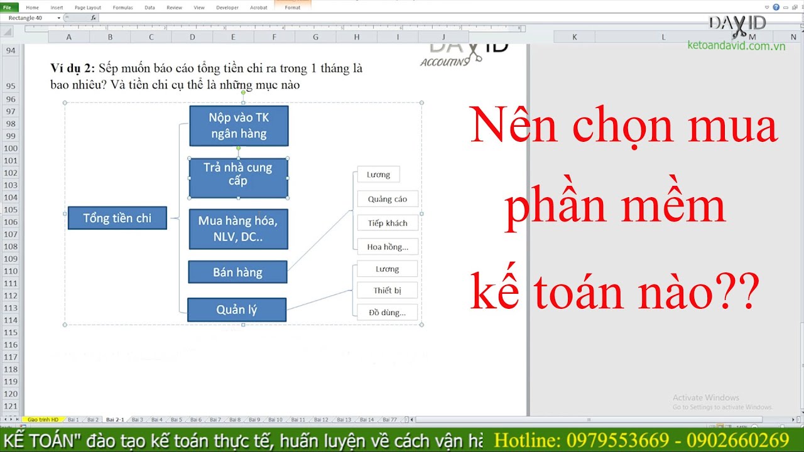The width and height of the screenshot is (804, 452).
Task: Select row 100 header
Action: (11, 148)
